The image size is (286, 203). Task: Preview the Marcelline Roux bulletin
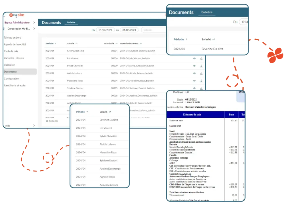pyautogui.click(x=194, y=80)
